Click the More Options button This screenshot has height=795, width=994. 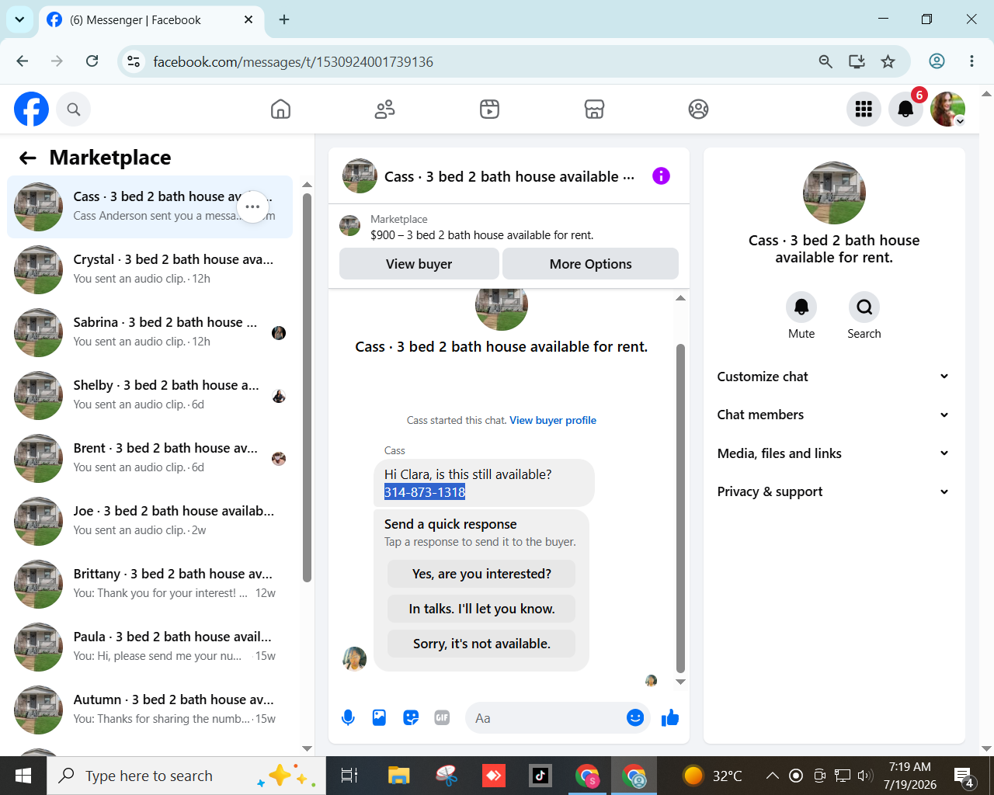click(x=590, y=264)
